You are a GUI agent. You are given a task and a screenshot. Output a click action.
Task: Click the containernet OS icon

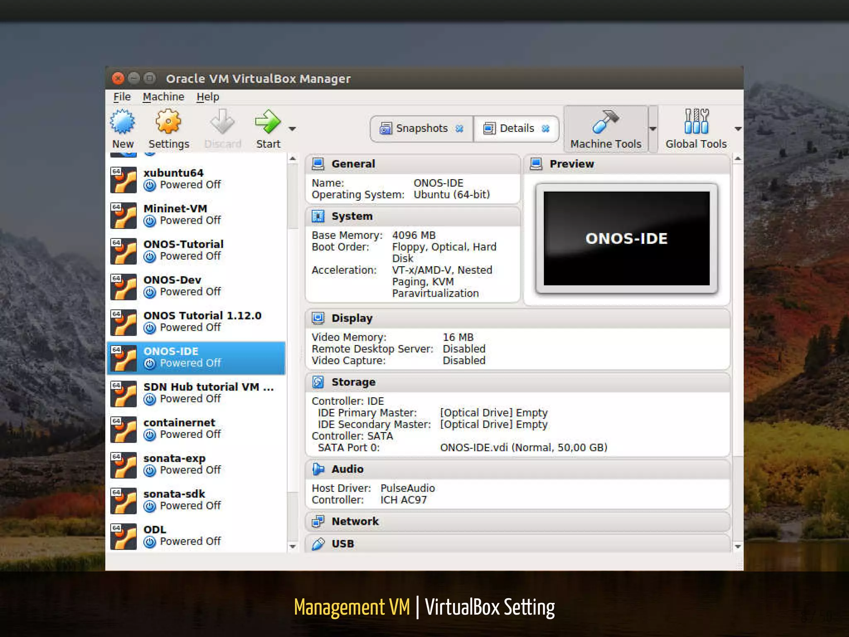click(x=123, y=429)
